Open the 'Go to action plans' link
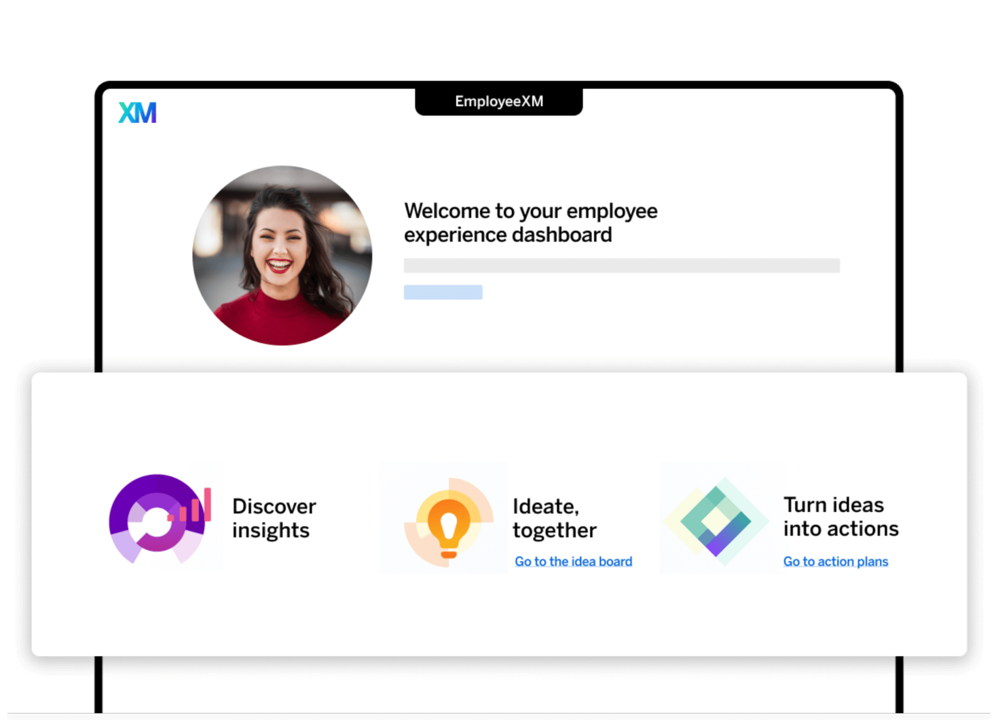 tap(836, 562)
